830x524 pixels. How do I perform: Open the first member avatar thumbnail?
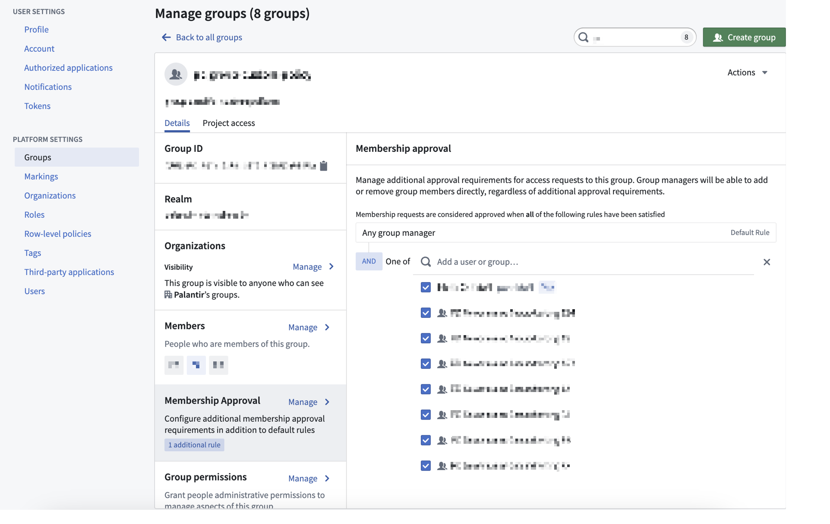[x=174, y=365]
